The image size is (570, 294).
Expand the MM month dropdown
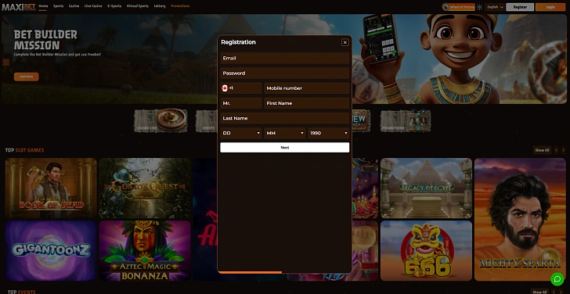coord(284,133)
